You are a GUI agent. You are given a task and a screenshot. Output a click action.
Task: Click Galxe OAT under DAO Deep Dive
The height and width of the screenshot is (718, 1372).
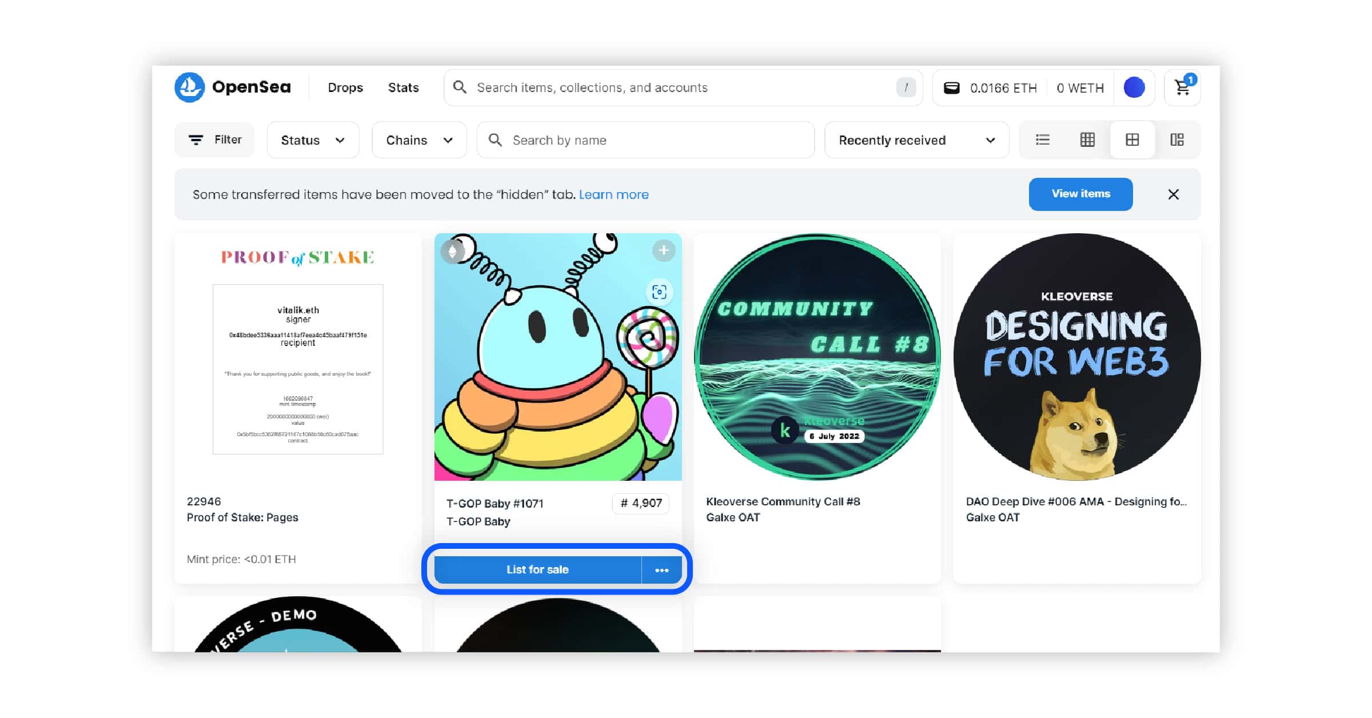(992, 517)
